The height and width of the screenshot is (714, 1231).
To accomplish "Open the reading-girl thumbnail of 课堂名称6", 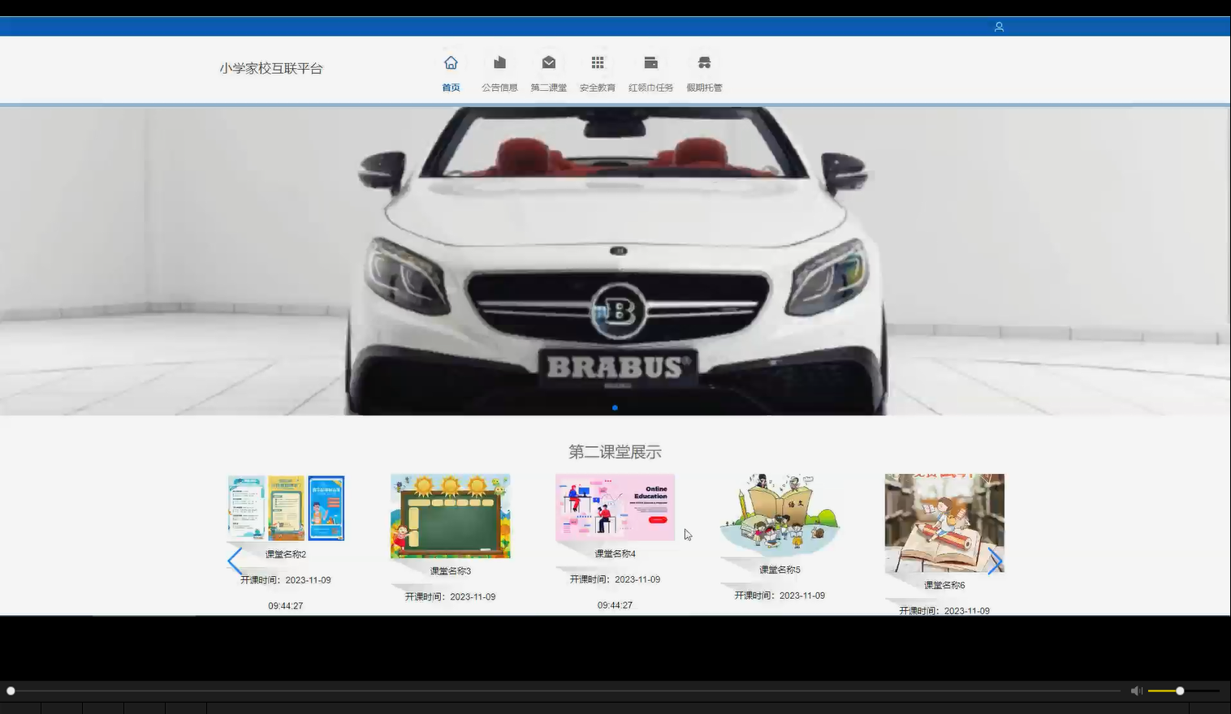I will click(x=944, y=523).
